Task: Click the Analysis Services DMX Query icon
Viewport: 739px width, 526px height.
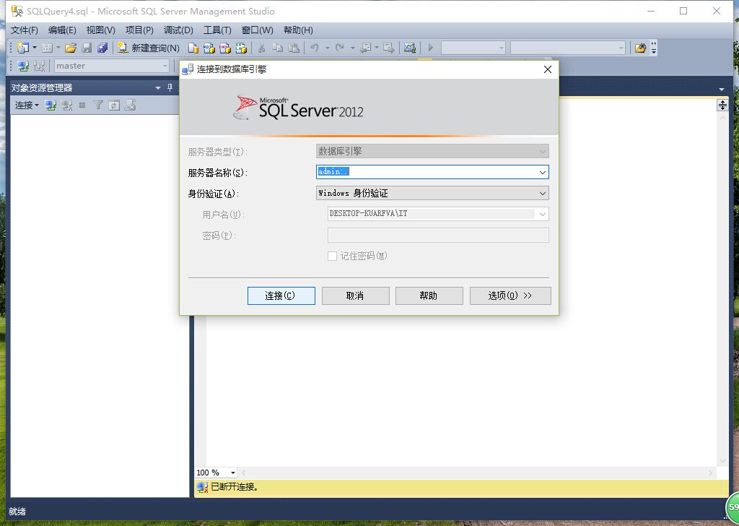Action: (225, 48)
